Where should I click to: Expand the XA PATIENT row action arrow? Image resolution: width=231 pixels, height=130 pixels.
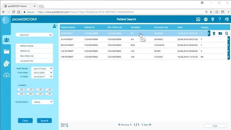pyautogui.click(x=228, y=39)
